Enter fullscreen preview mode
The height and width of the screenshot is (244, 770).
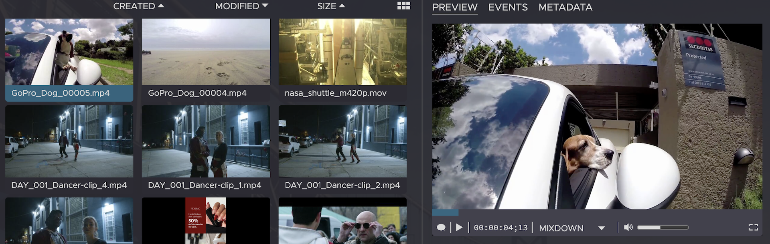753,228
